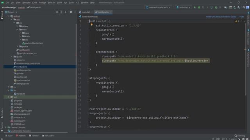Click the yellow lightbulb quick-fix icon

91,24
